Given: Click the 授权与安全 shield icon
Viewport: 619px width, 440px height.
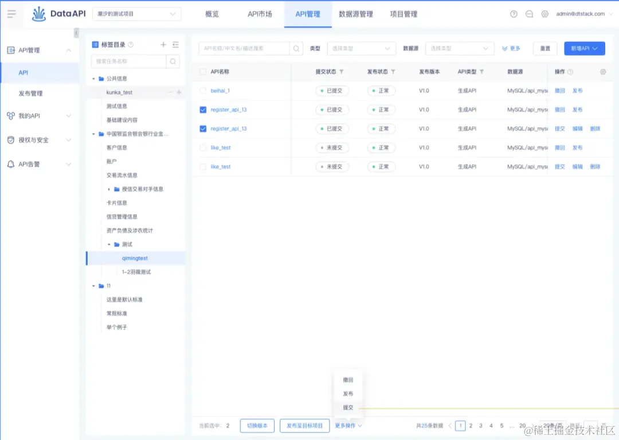Looking at the screenshot, I should (11, 140).
